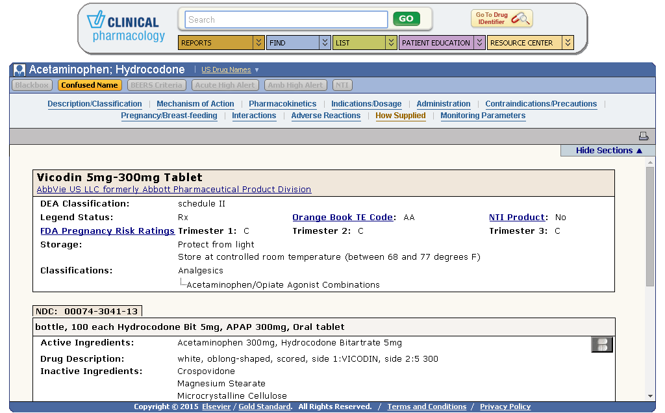Click the Vicodin 5mg-300mg Tablet heading

click(x=119, y=177)
